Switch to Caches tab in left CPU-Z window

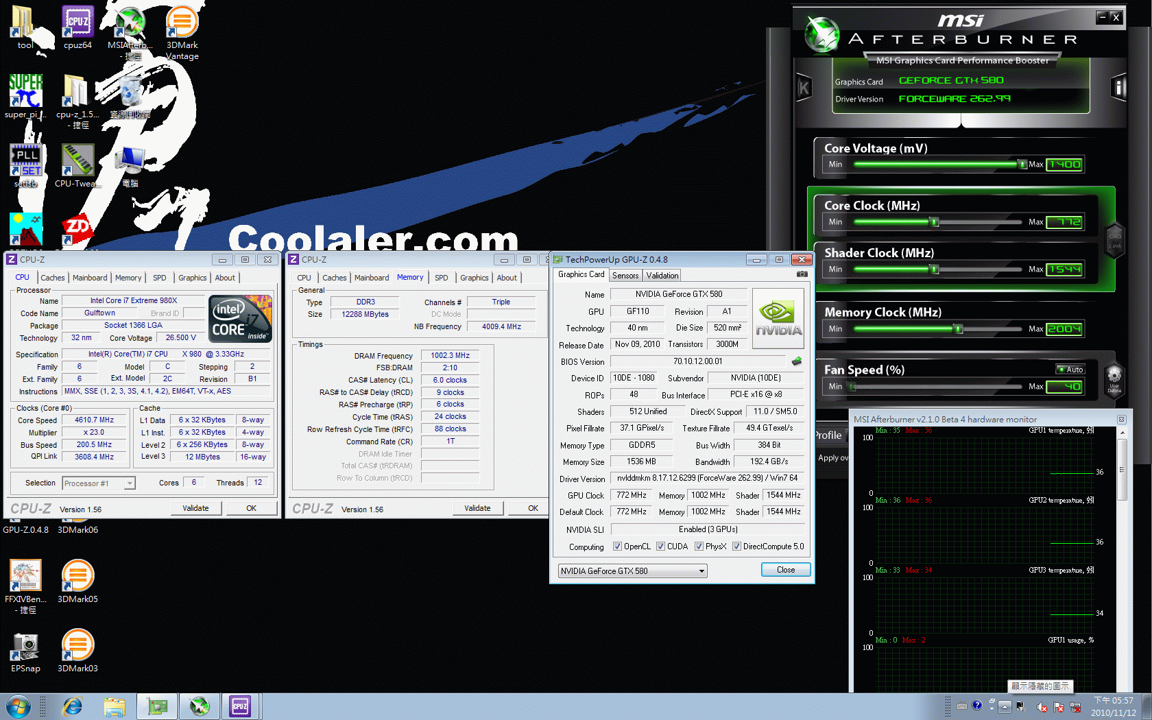point(52,278)
